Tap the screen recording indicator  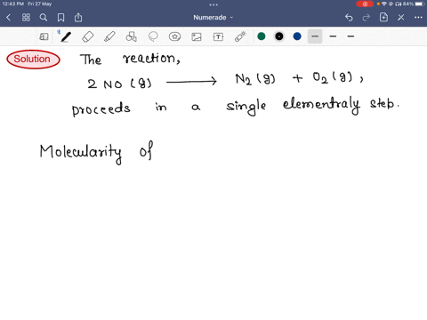coord(365,4)
